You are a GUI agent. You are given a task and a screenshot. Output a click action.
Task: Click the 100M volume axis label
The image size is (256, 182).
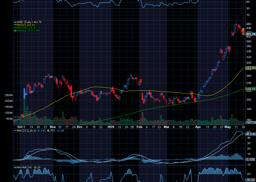[9, 113]
